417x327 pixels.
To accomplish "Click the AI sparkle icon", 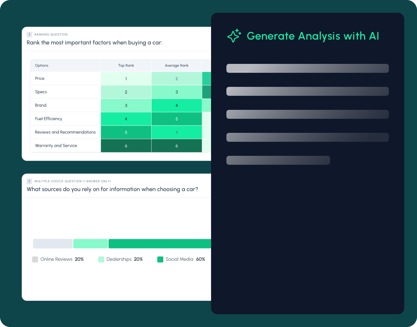I will (234, 36).
